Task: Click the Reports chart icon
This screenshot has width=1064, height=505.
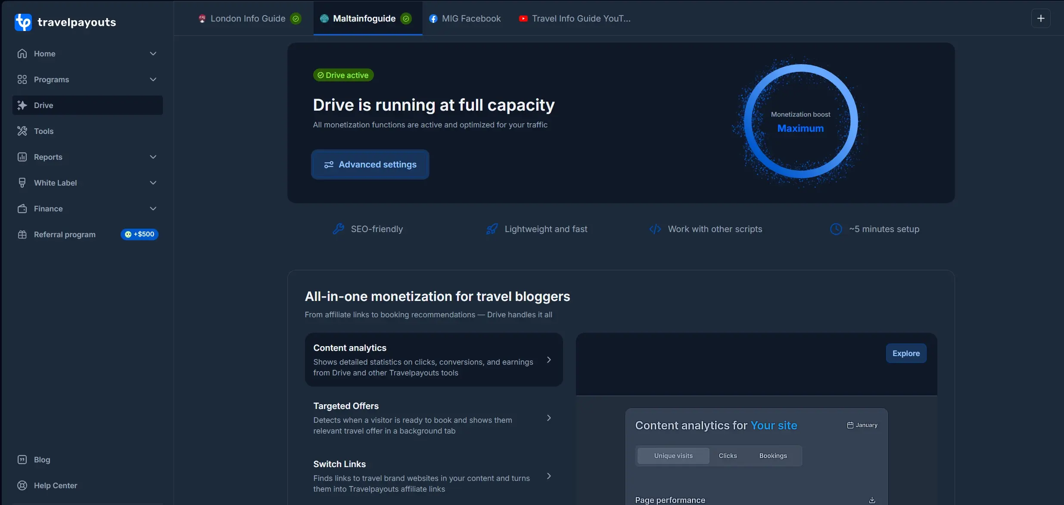Action: 22,157
